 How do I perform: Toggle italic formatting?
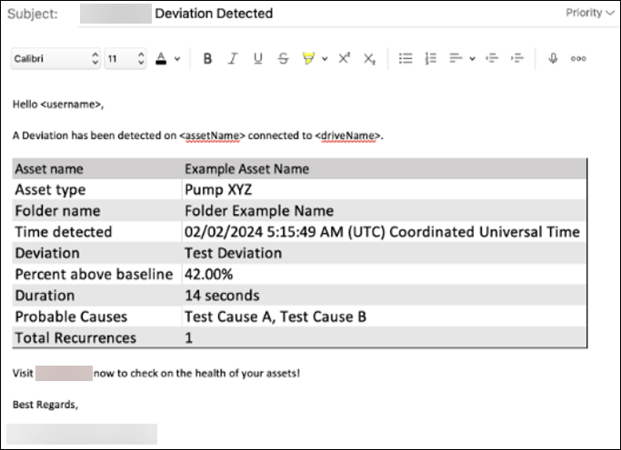pos(233,59)
